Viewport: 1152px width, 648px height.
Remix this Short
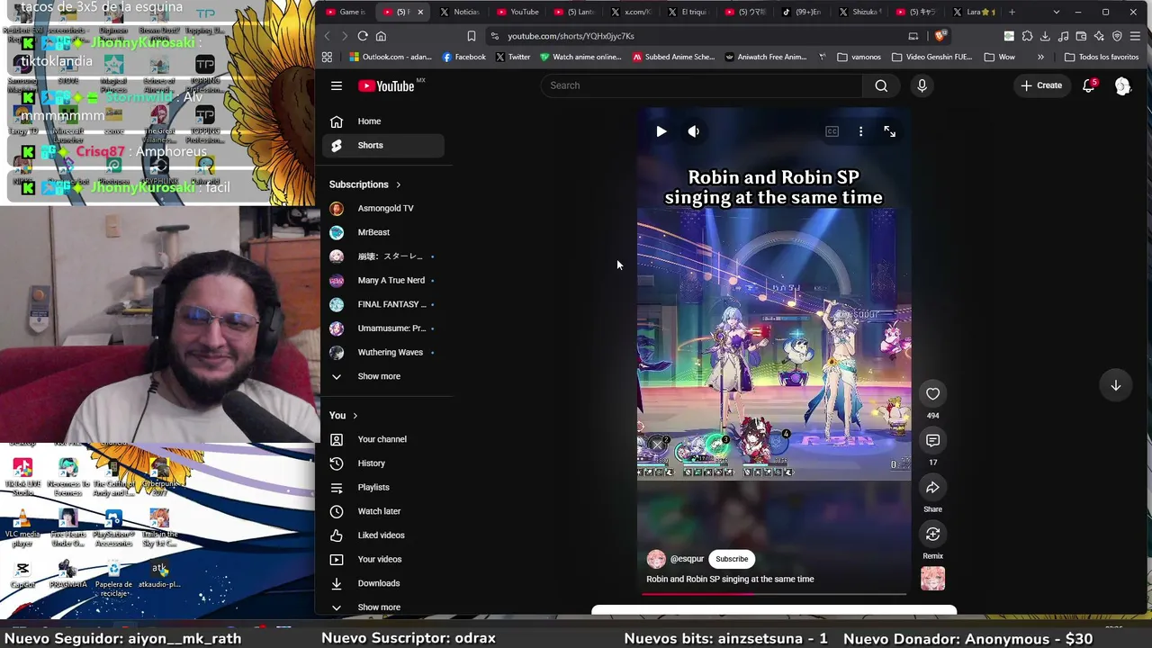[x=932, y=534]
